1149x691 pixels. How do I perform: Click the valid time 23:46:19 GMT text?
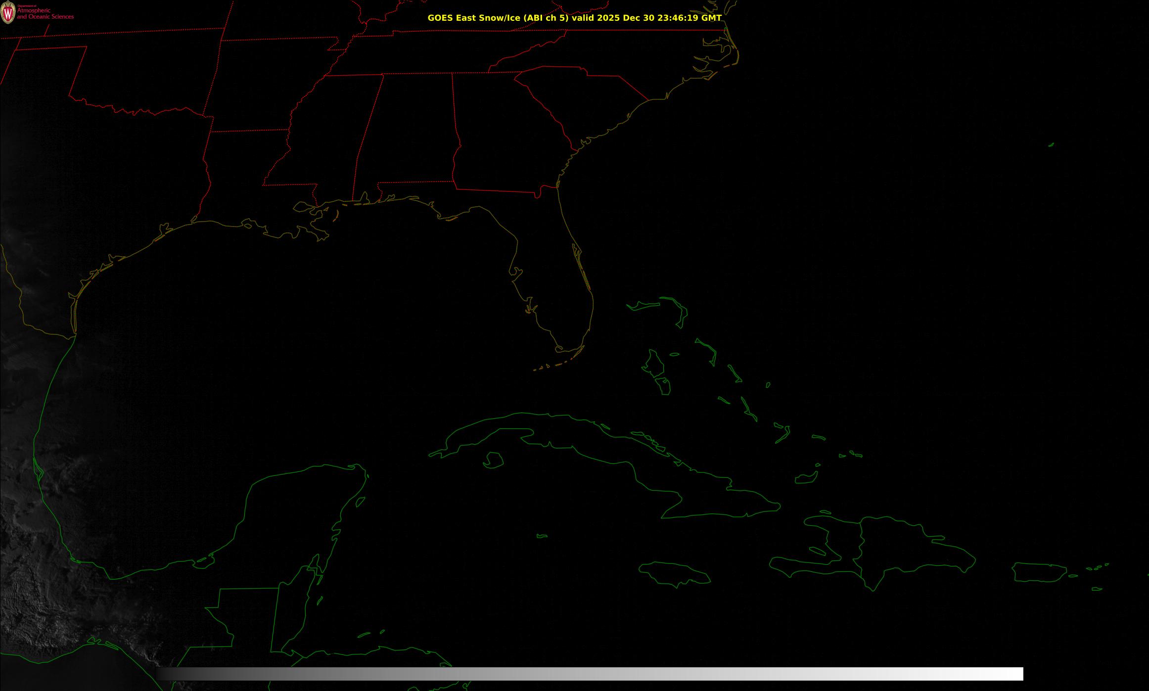coord(689,18)
